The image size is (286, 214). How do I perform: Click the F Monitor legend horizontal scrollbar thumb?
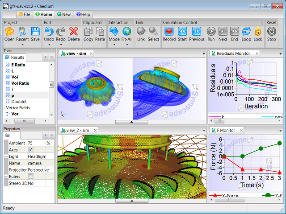click(230, 200)
